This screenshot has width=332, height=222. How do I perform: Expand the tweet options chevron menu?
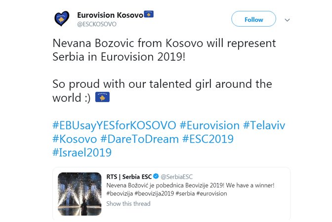pyautogui.click(x=288, y=20)
